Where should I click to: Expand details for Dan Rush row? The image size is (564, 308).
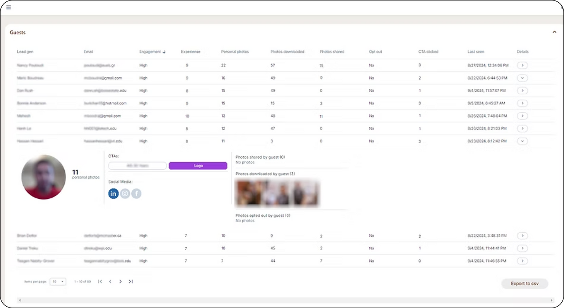(522, 91)
